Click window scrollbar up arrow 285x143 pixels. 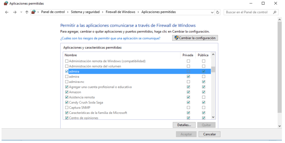point(279,19)
